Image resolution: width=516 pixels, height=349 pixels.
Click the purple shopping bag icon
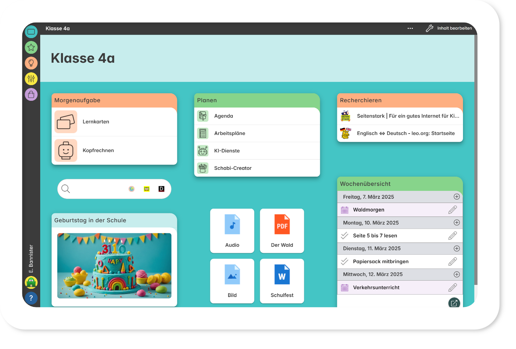click(31, 94)
